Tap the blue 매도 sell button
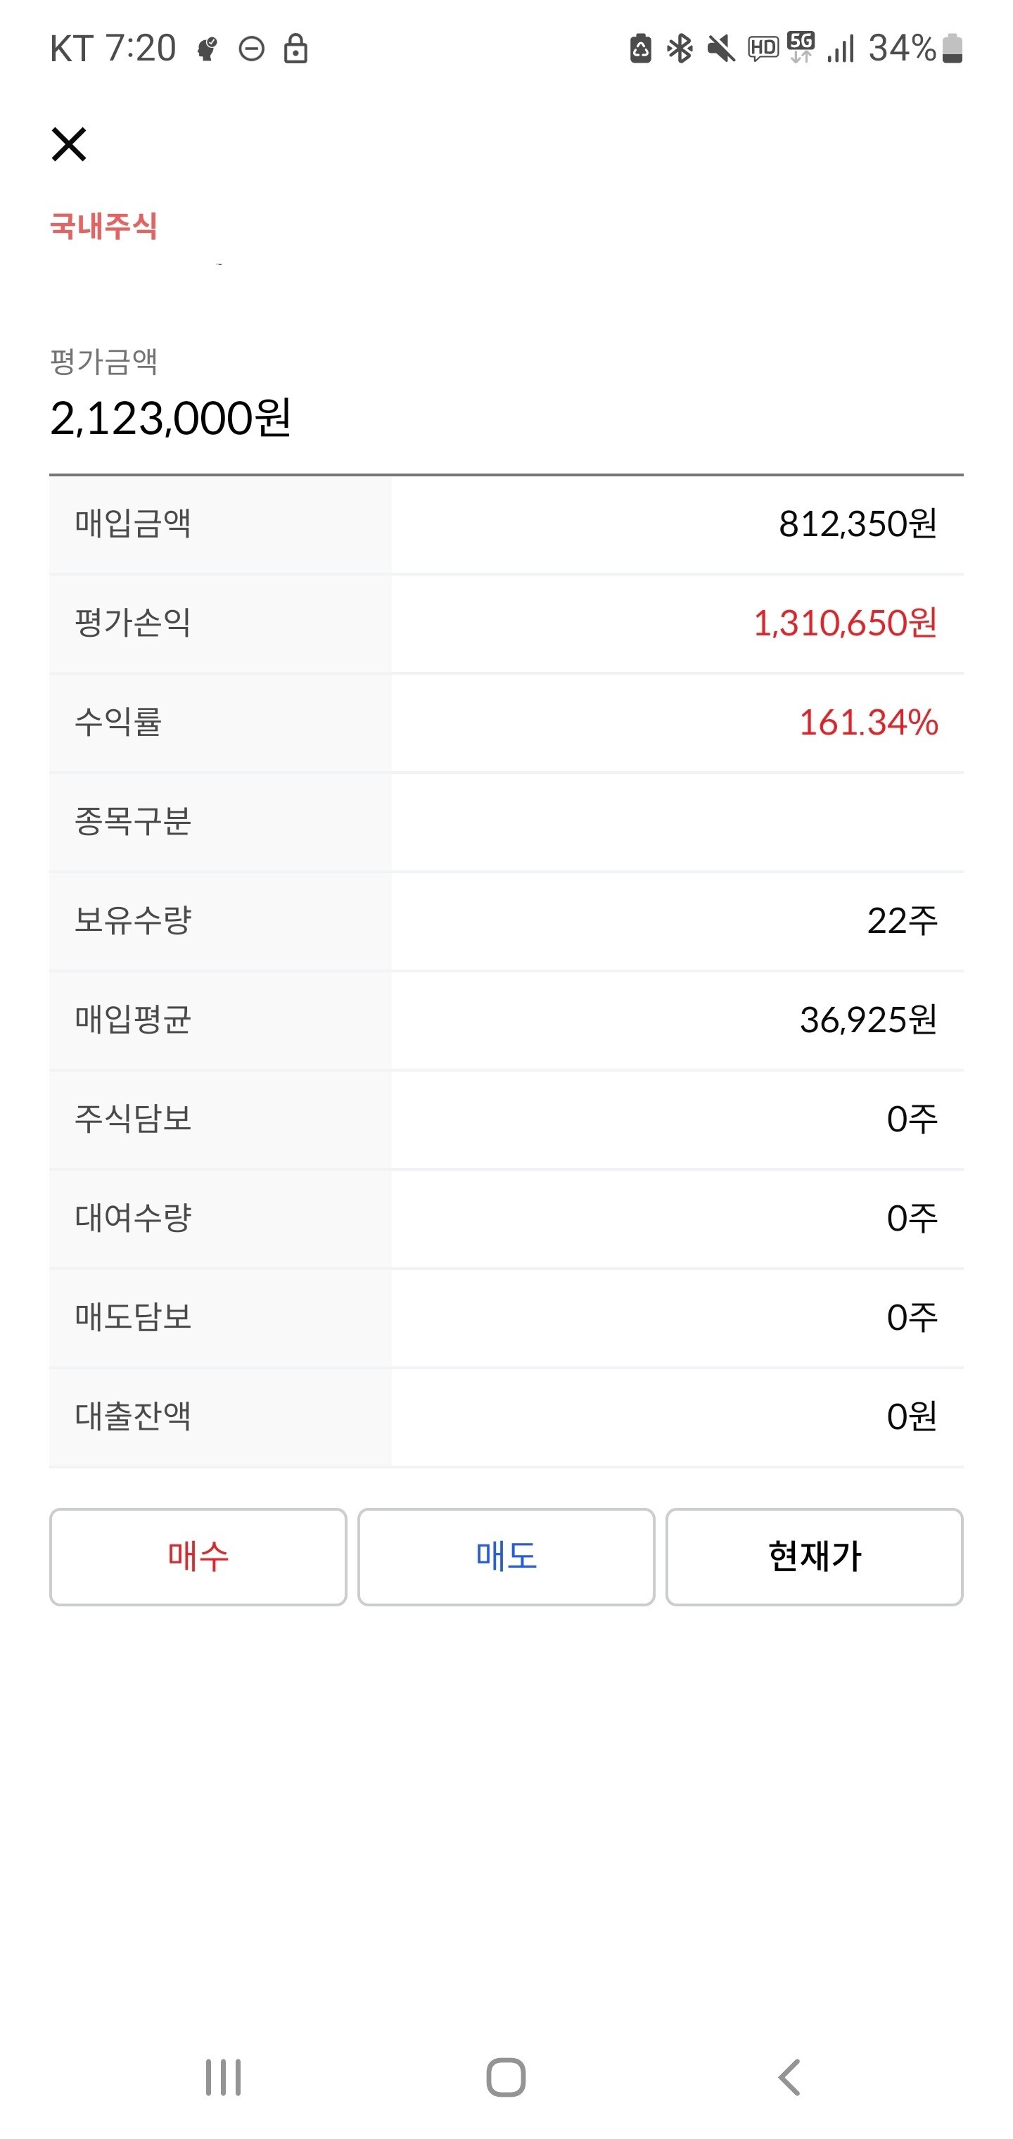Viewport: 1013px width, 2139px height. [506, 1556]
